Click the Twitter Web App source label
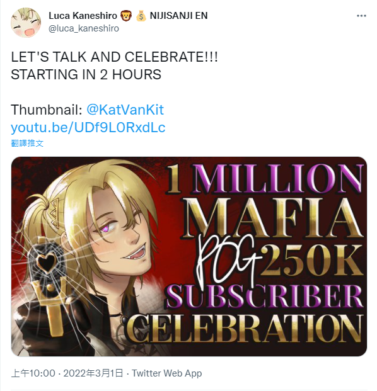 coord(167,373)
